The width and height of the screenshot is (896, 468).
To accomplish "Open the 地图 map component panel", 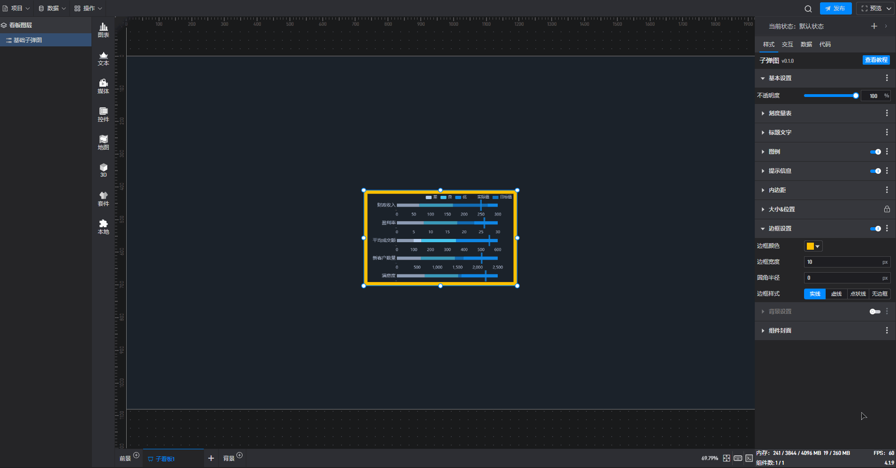I will pyautogui.click(x=103, y=142).
